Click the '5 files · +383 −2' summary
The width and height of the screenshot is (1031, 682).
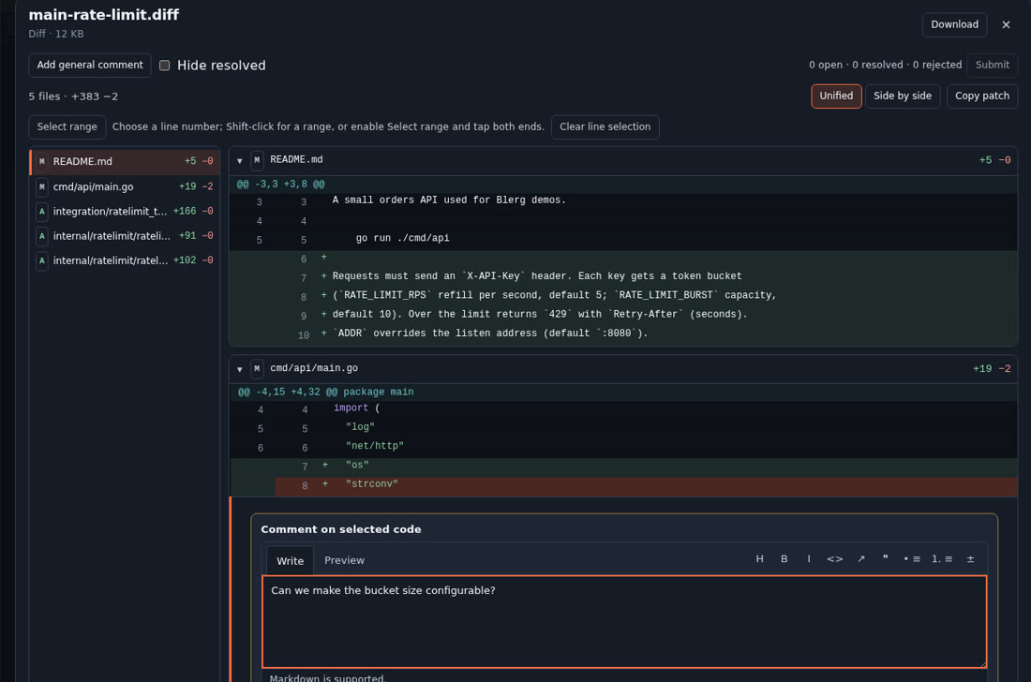74,96
